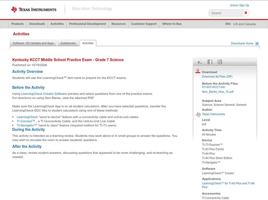Open the Products menu

point(17,24)
